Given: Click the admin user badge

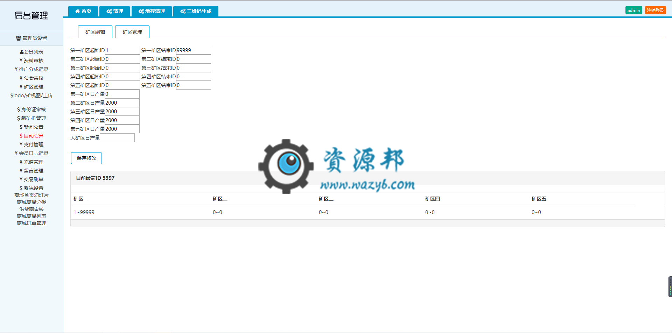Looking at the screenshot, I should point(633,10).
